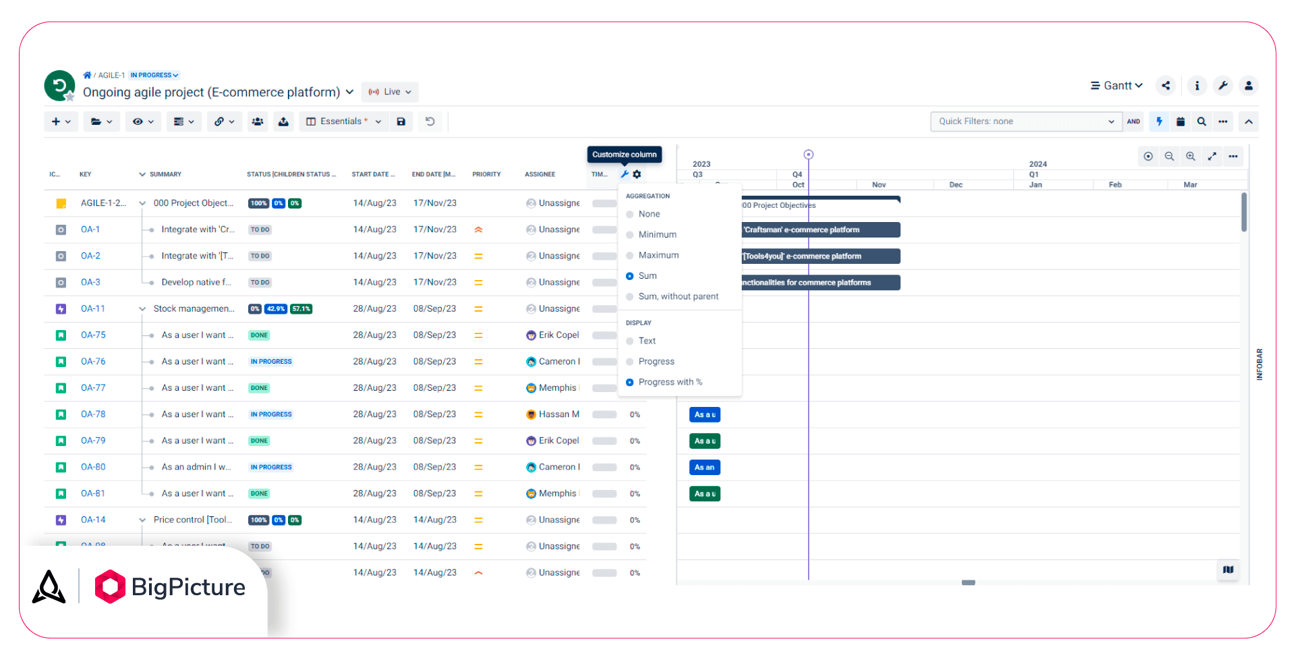This screenshot has width=1295, height=660.
Task: Click the today marker circle on timeline
Action: (x=808, y=155)
